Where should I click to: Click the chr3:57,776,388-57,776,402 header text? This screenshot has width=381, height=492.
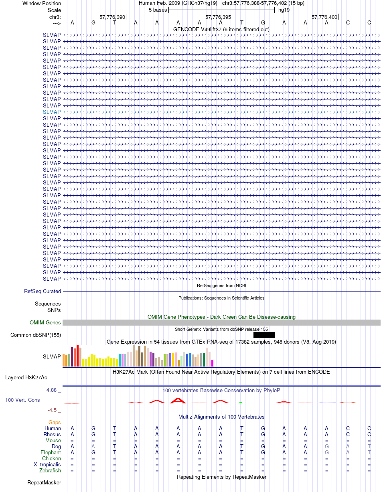click(263, 3)
